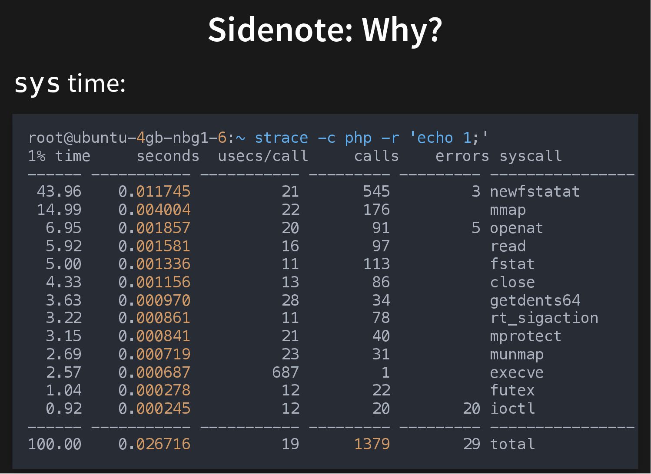
Task: Click the 19 usecs/call value in total row
Action: click(290, 444)
